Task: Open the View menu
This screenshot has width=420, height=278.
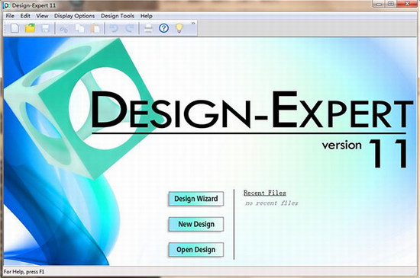Action: tap(42, 16)
